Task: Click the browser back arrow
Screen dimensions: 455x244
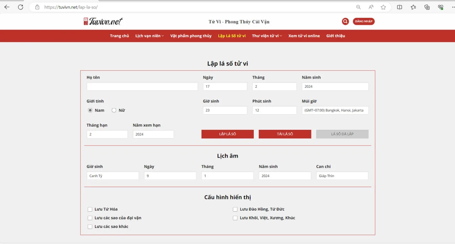Action: tap(7, 7)
